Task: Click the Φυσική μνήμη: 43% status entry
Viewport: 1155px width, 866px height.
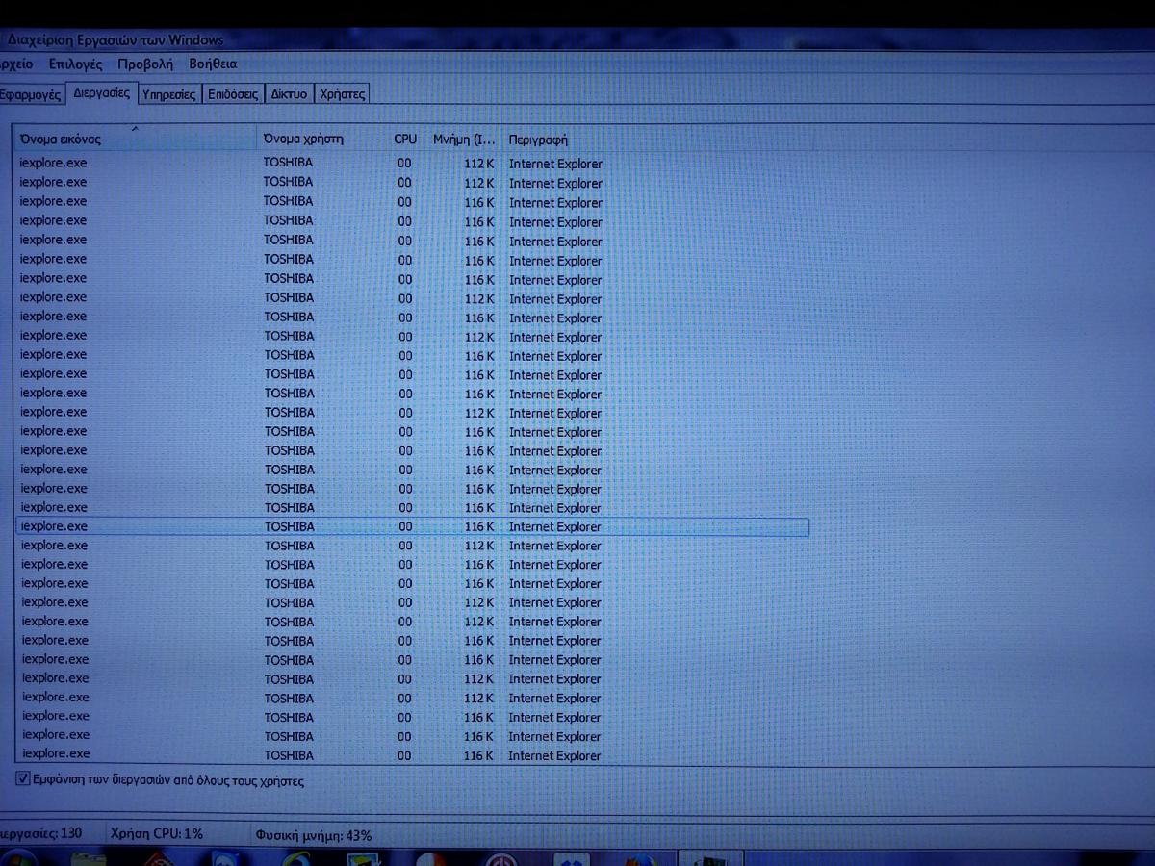Action: pos(313,835)
